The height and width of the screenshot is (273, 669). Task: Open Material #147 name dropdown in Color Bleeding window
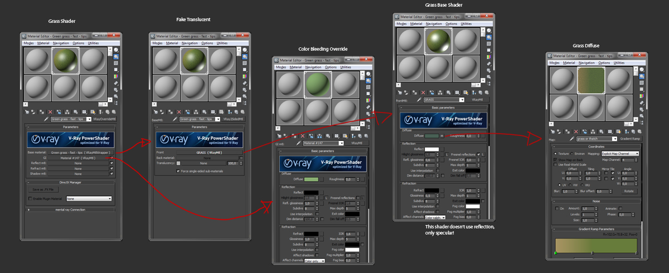pyautogui.click(x=323, y=143)
